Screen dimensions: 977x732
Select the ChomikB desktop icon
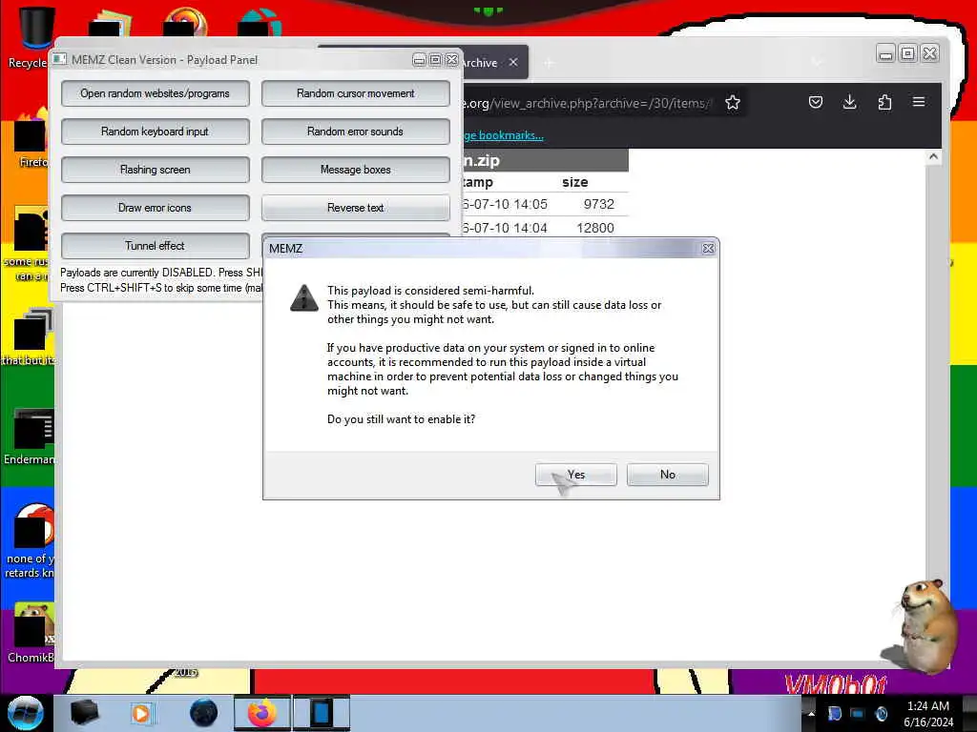point(30,632)
